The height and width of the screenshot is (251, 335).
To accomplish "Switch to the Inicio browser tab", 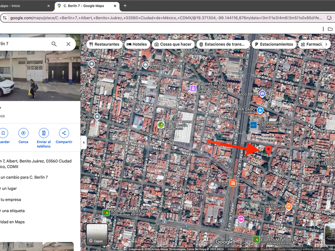I will tap(24, 6).
